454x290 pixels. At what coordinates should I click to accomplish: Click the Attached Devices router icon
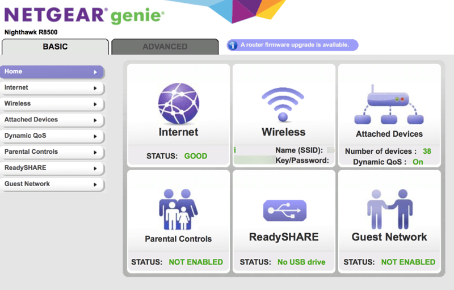click(x=389, y=104)
